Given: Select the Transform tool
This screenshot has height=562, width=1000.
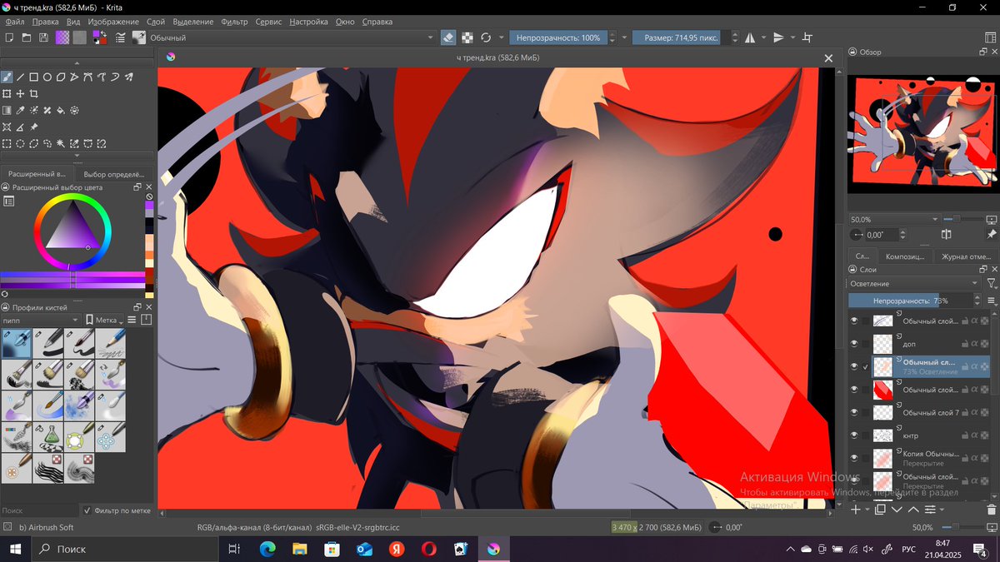Looking at the screenshot, I should click(7, 94).
